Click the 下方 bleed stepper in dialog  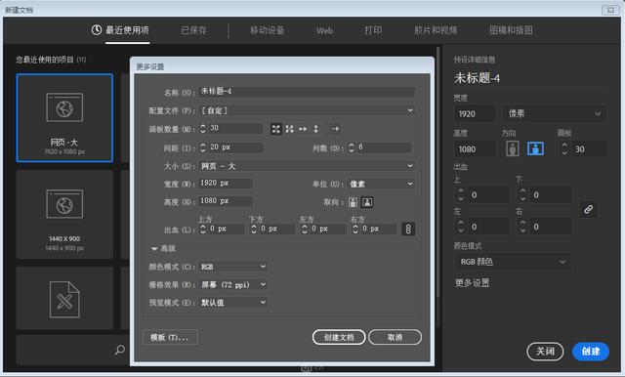tap(254, 229)
